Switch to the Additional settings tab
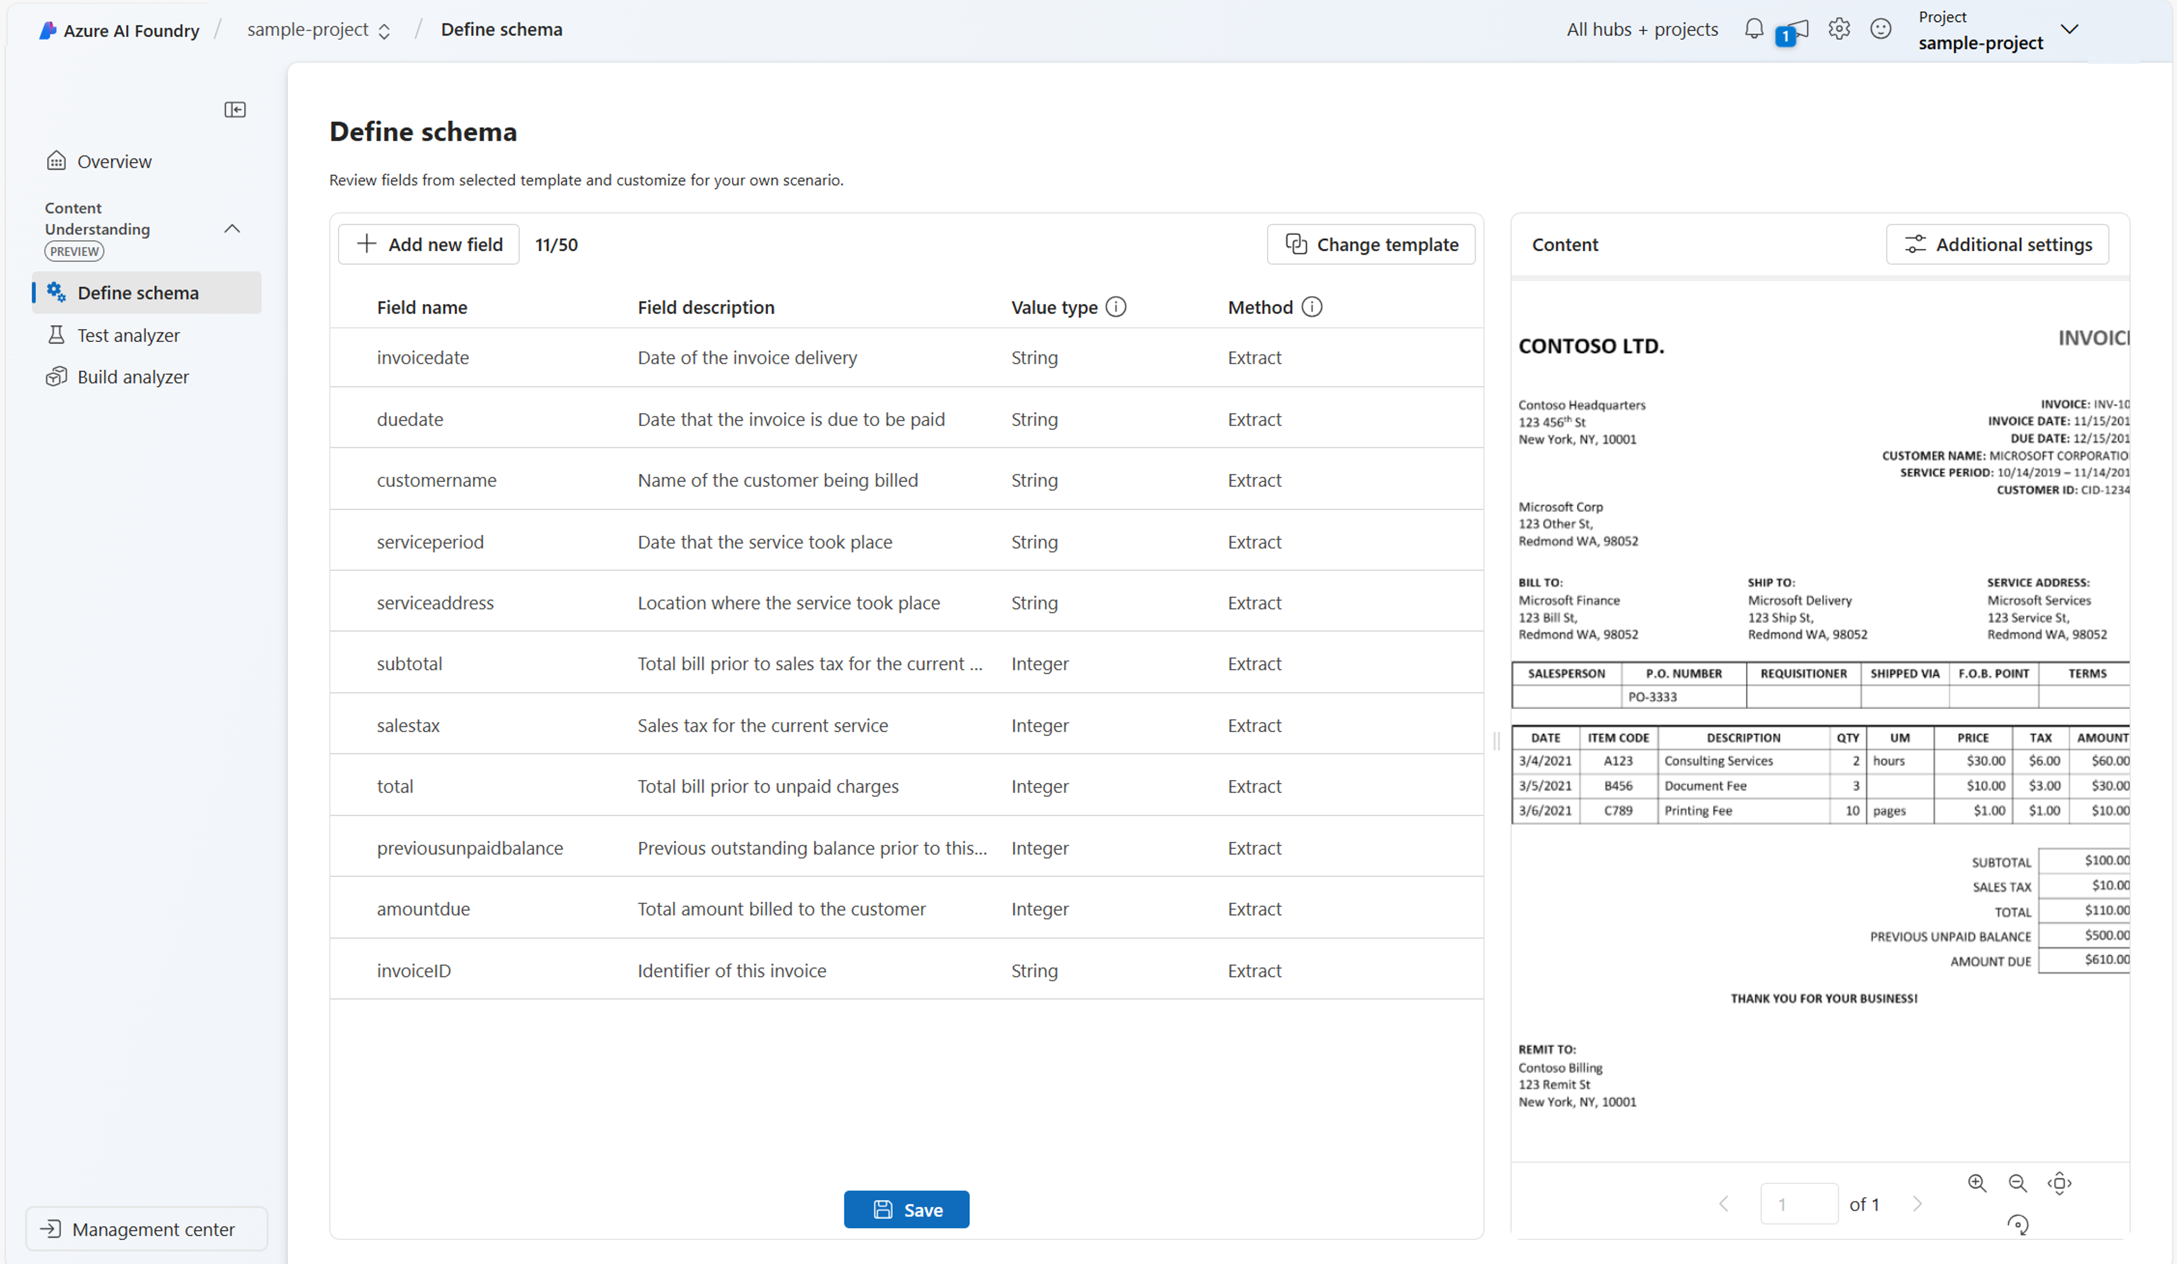2177x1264 pixels. [1997, 244]
